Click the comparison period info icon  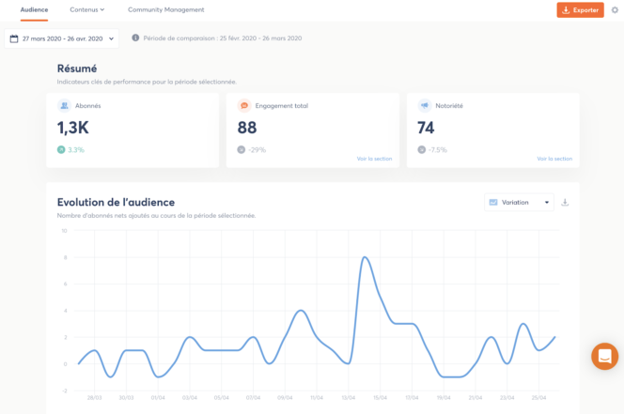tap(136, 38)
